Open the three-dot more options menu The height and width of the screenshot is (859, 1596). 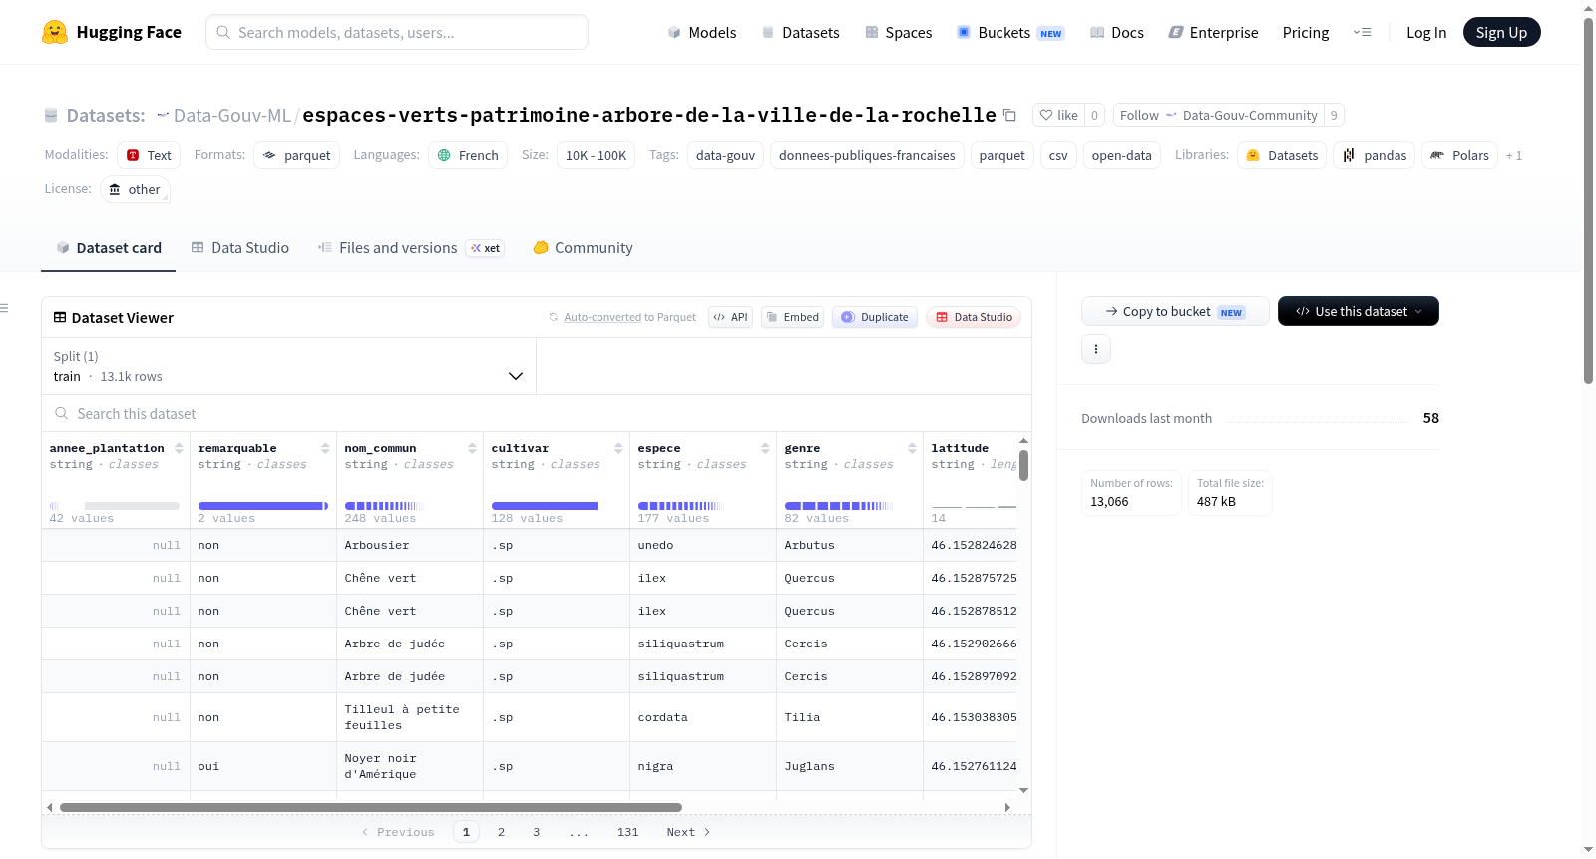point(1096,349)
